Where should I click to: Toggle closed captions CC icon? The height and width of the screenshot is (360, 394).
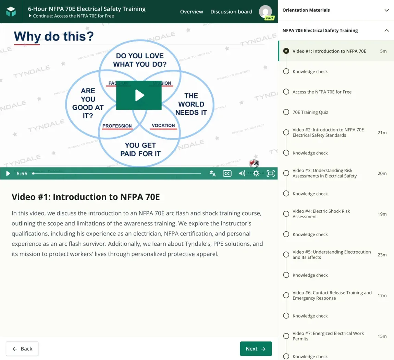tap(227, 173)
